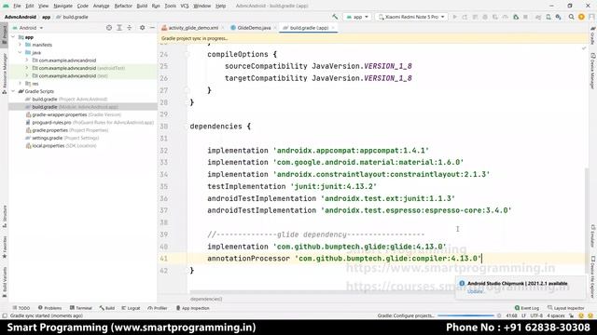Open the Gradle side tab at right
597x335 pixels.
[592, 36]
